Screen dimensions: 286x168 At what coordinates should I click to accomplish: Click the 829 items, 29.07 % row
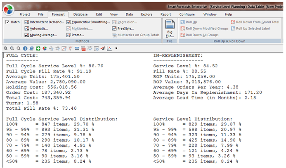click(x=197, y=124)
